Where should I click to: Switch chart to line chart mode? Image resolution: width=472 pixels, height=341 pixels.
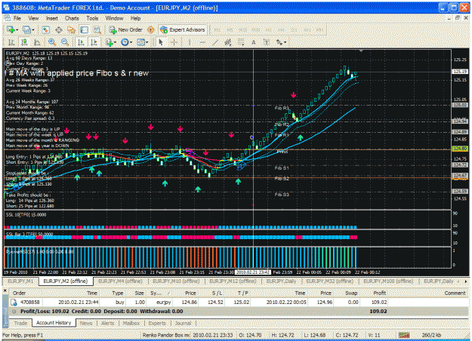37,42
